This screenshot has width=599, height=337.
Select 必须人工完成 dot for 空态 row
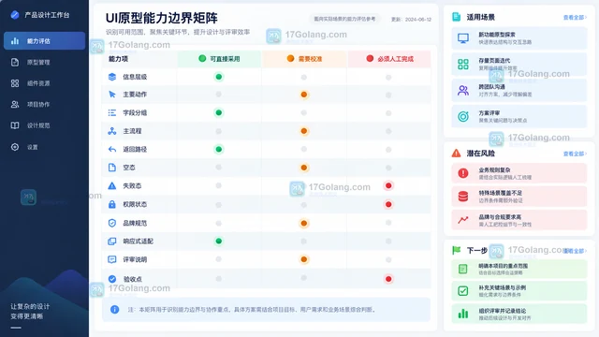(388, 168)
